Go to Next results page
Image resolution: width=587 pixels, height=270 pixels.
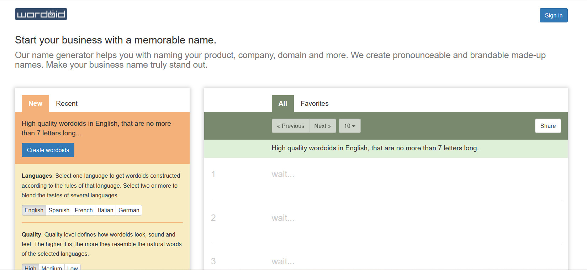pos(323,126)
